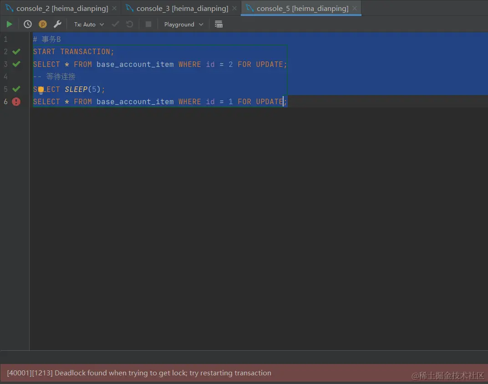Click the green checkmark on line 3
The image size is (488, 384).
click(16, 64)
